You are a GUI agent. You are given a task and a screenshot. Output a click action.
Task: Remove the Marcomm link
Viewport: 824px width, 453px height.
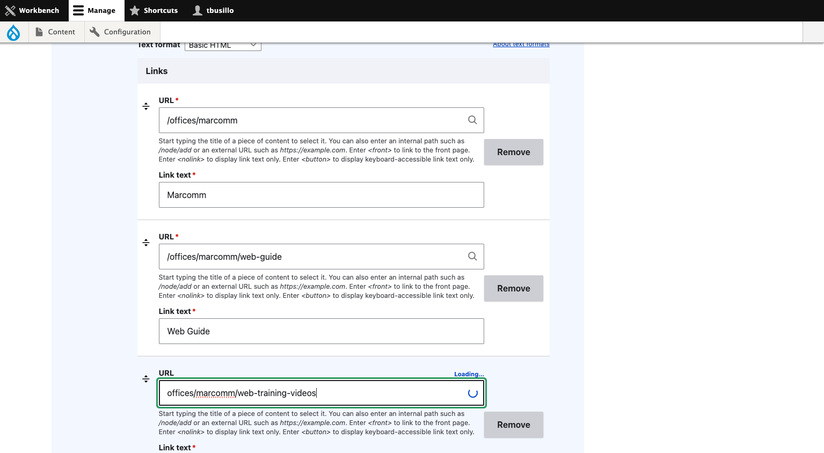click(x=514, y=152)
